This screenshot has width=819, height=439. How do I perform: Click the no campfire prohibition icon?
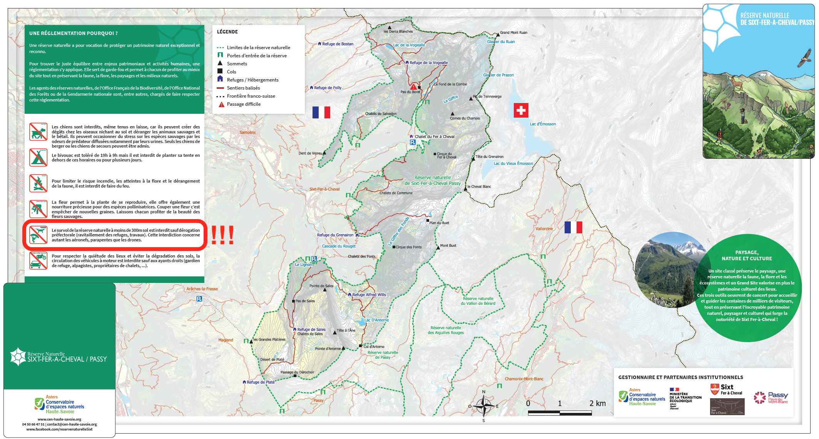[38, 183]
